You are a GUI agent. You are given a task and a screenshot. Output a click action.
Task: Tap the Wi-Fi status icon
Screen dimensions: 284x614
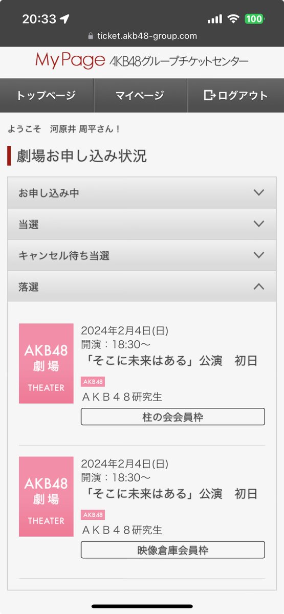[234, 19]
